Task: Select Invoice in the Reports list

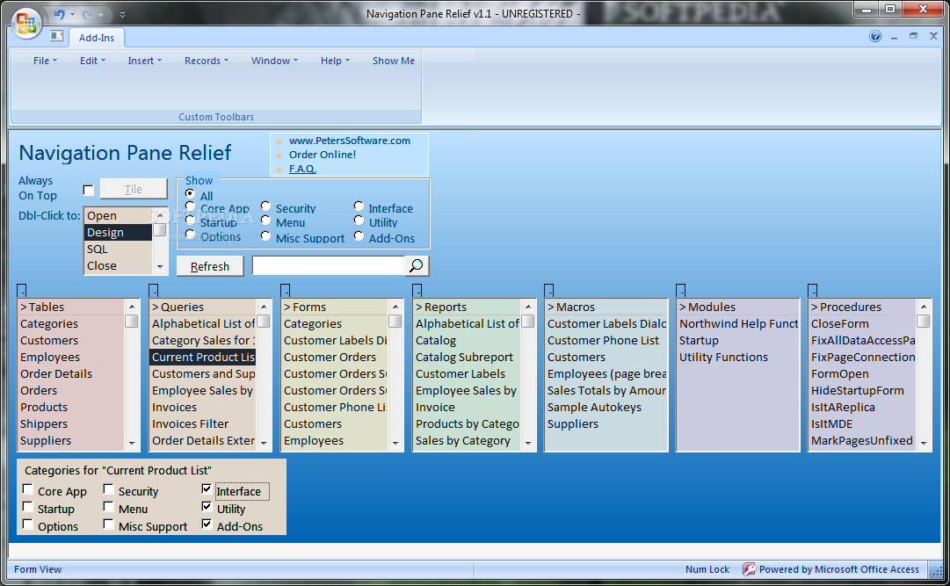Action: tap(467, 408)
